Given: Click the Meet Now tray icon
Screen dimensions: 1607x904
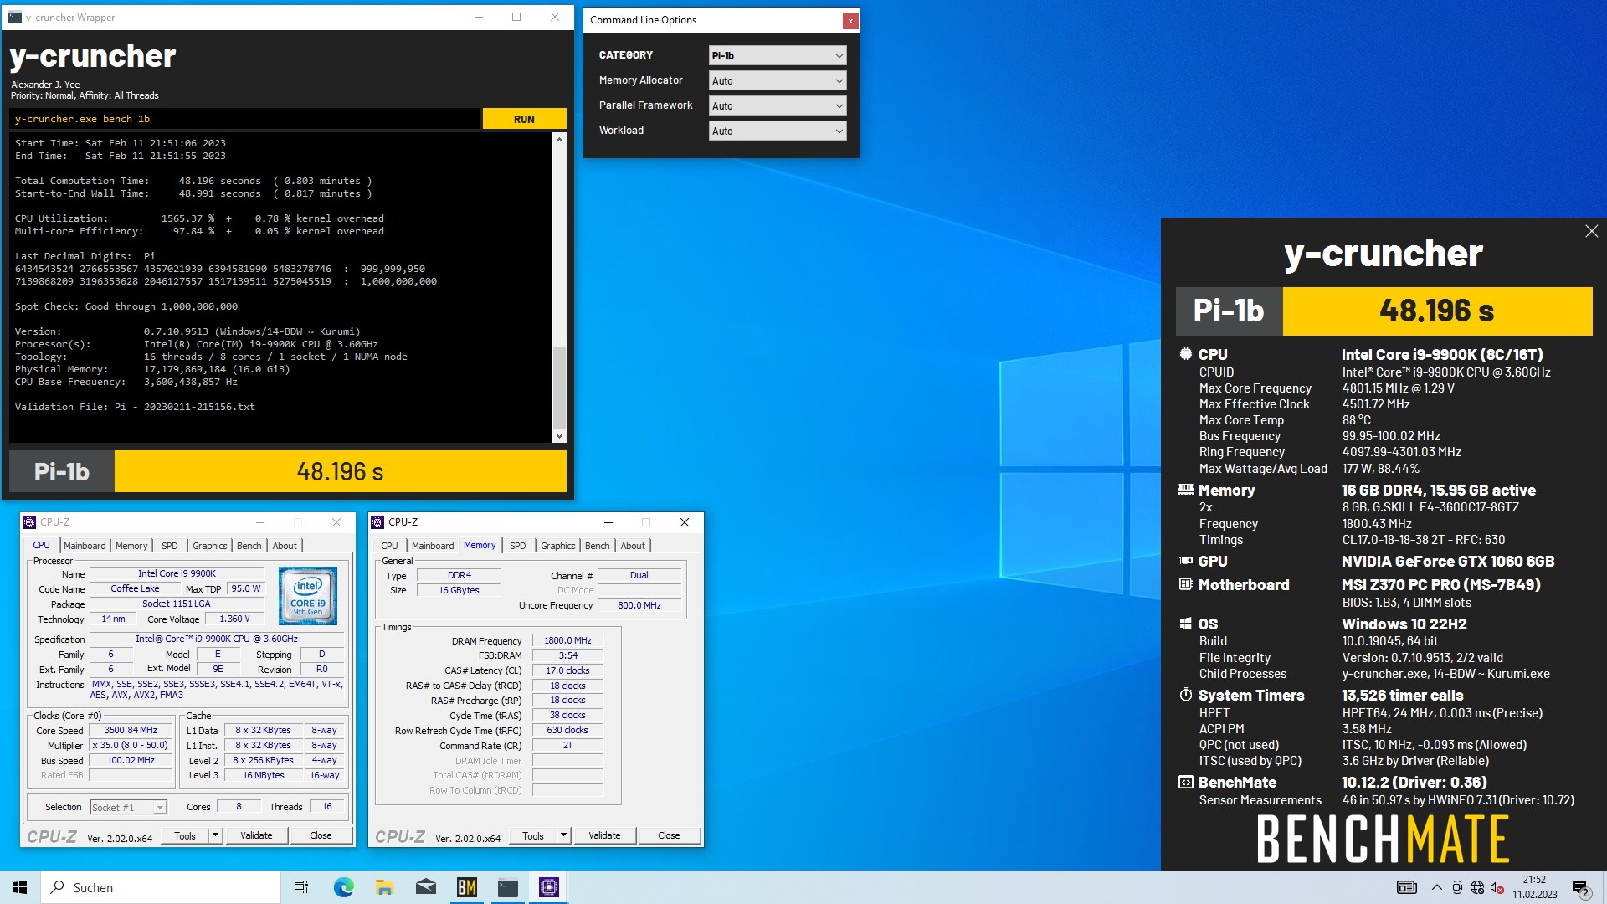Looking at the screenshot, I should point(1457,887).
